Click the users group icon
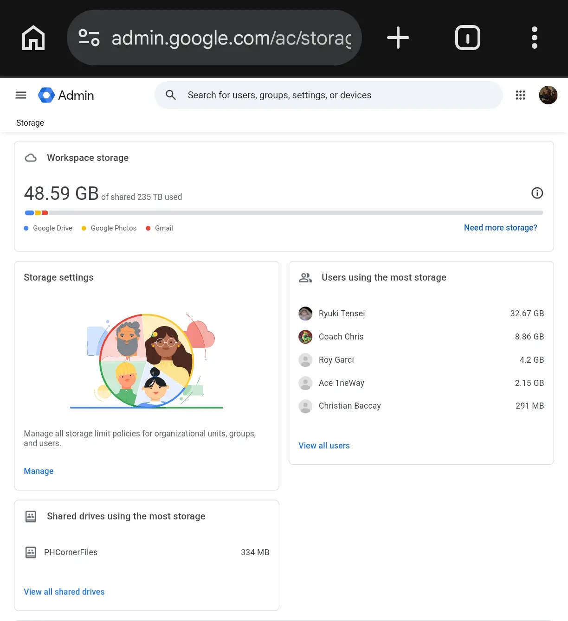Screen dimensions: 568x621 pyautogui.click(x=305, y=277)
